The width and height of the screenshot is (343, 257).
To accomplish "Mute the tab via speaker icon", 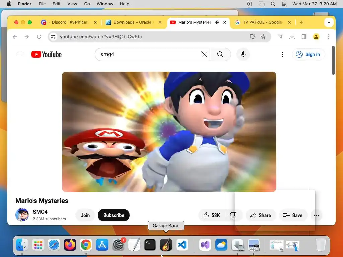I will [217, 22].
